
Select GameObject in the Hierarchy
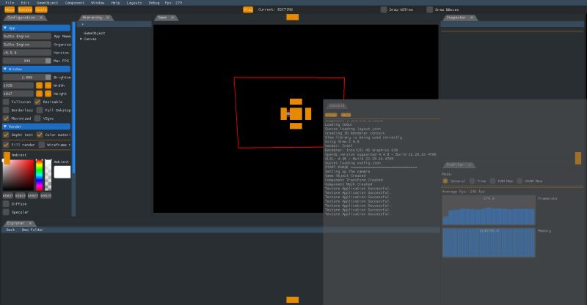tap(95, 33)
